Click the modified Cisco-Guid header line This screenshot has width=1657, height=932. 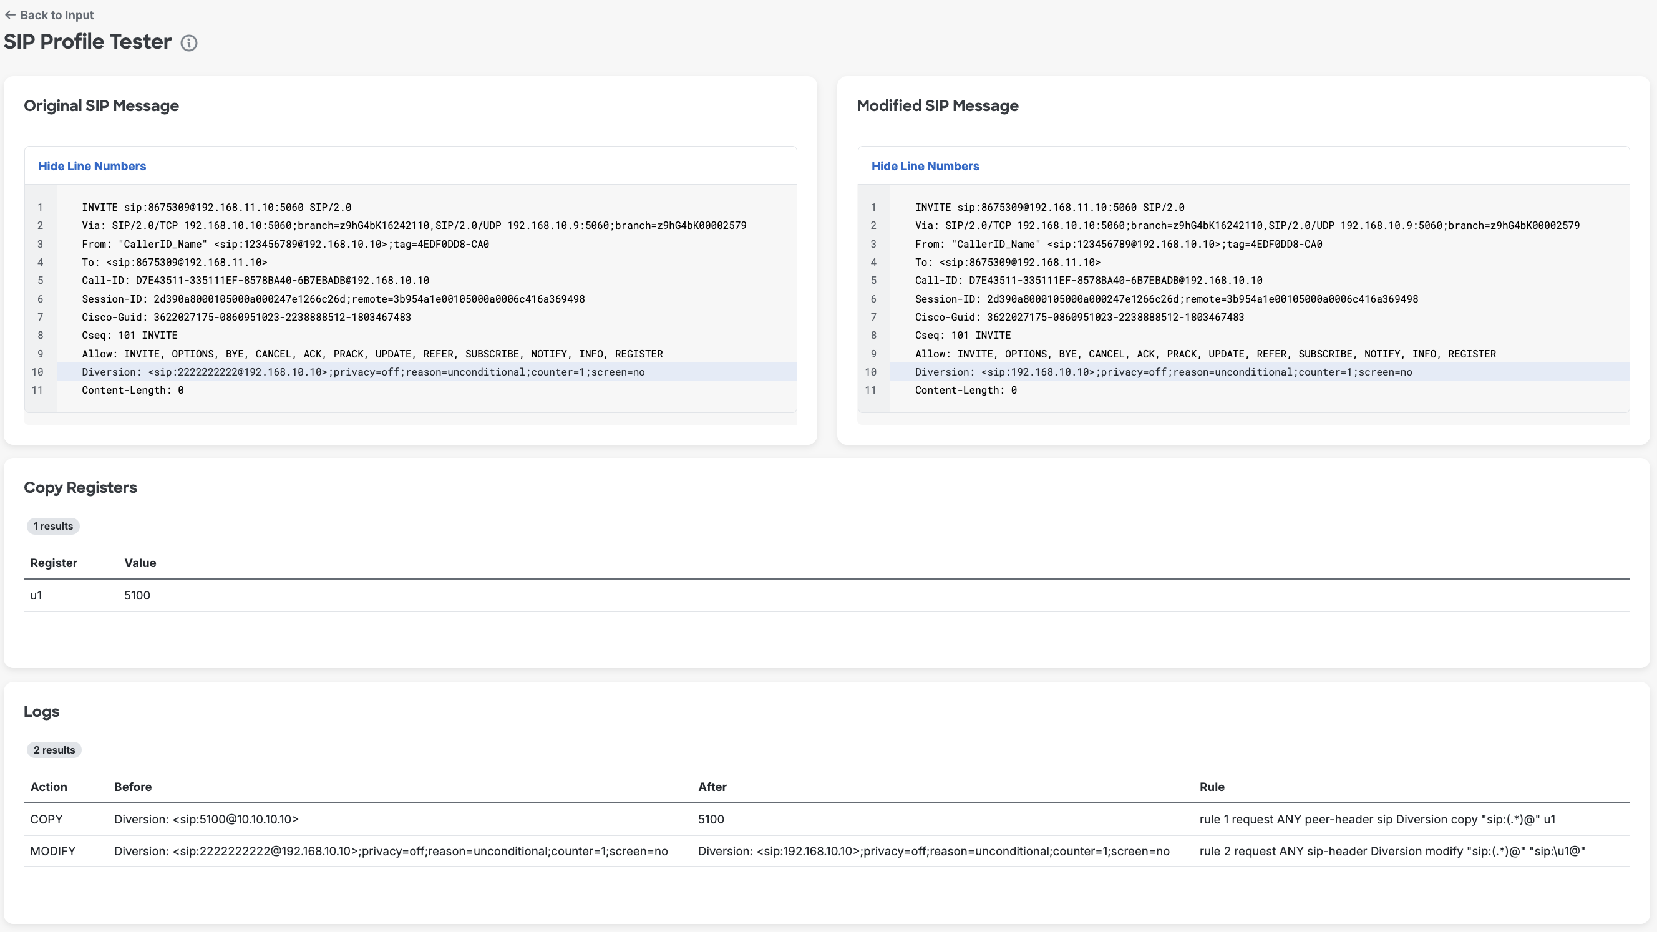[x=1079, y=316]
